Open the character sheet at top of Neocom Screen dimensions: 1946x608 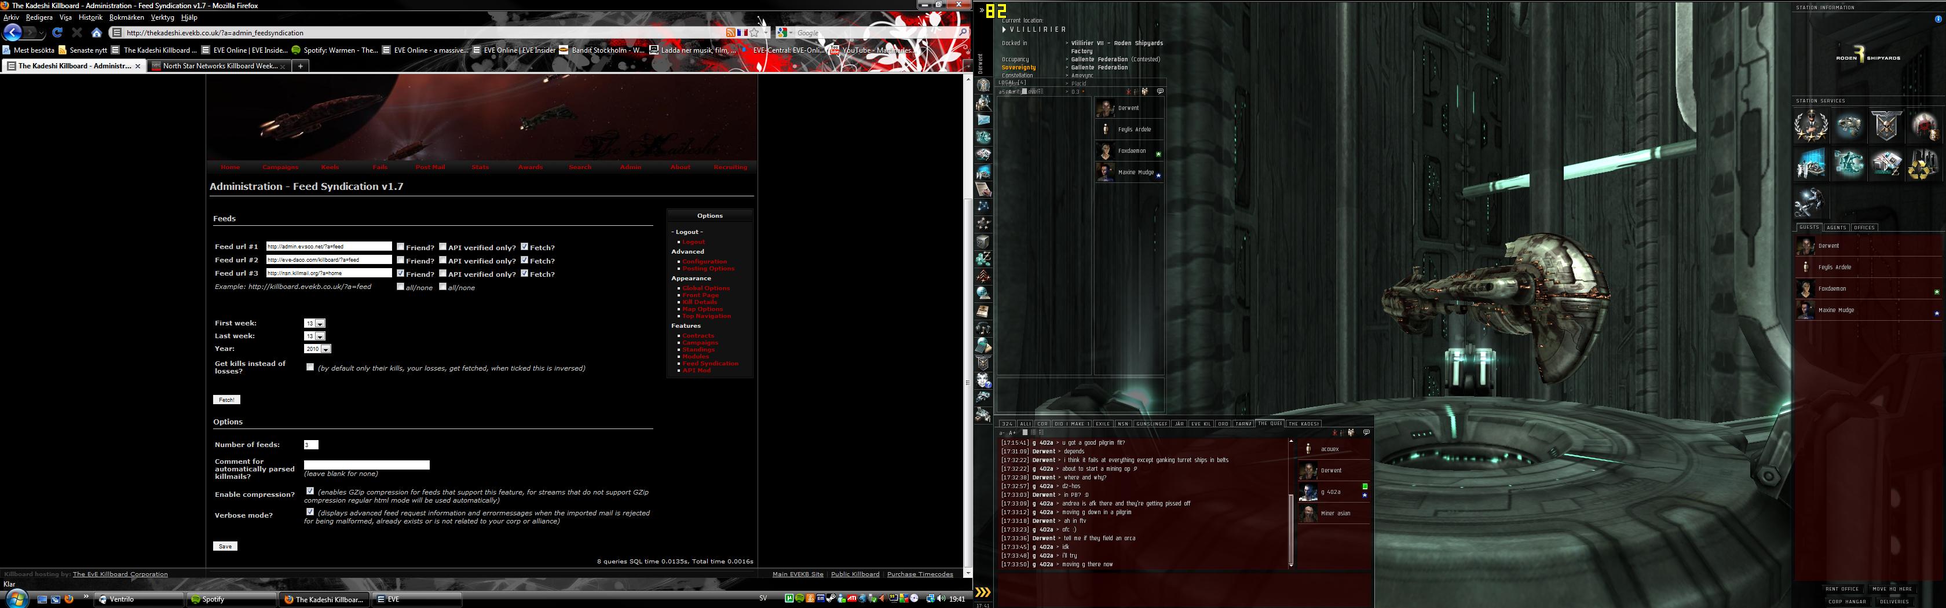[x=983, y=85]
